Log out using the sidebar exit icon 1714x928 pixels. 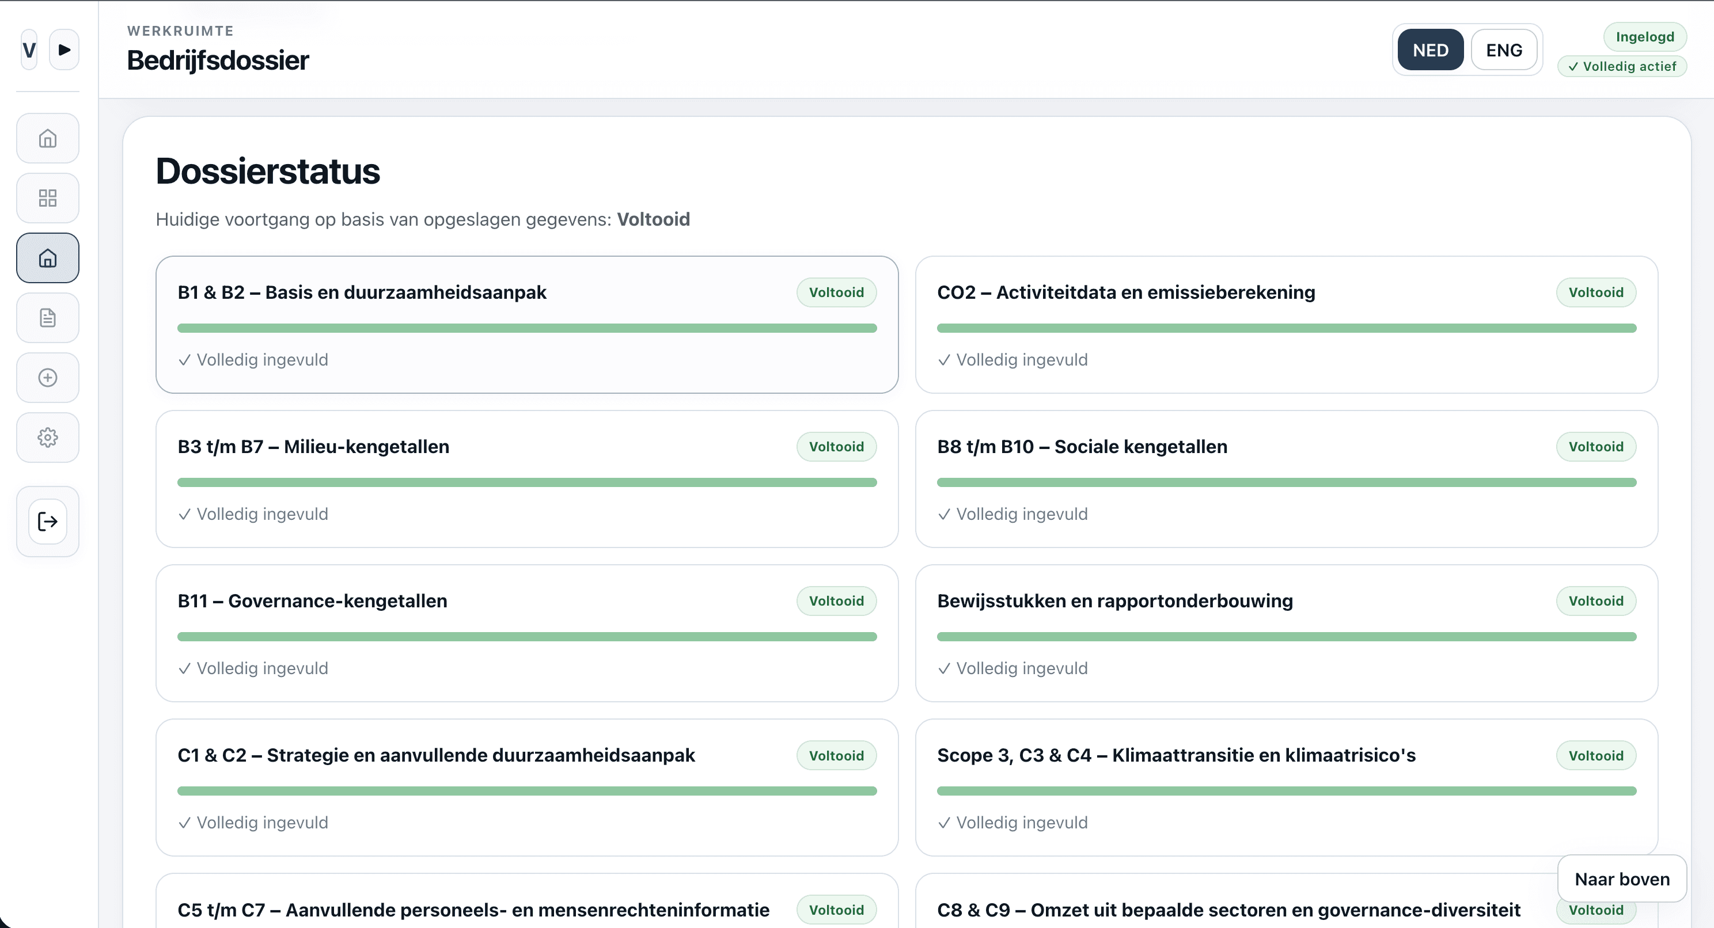point(47,521)
